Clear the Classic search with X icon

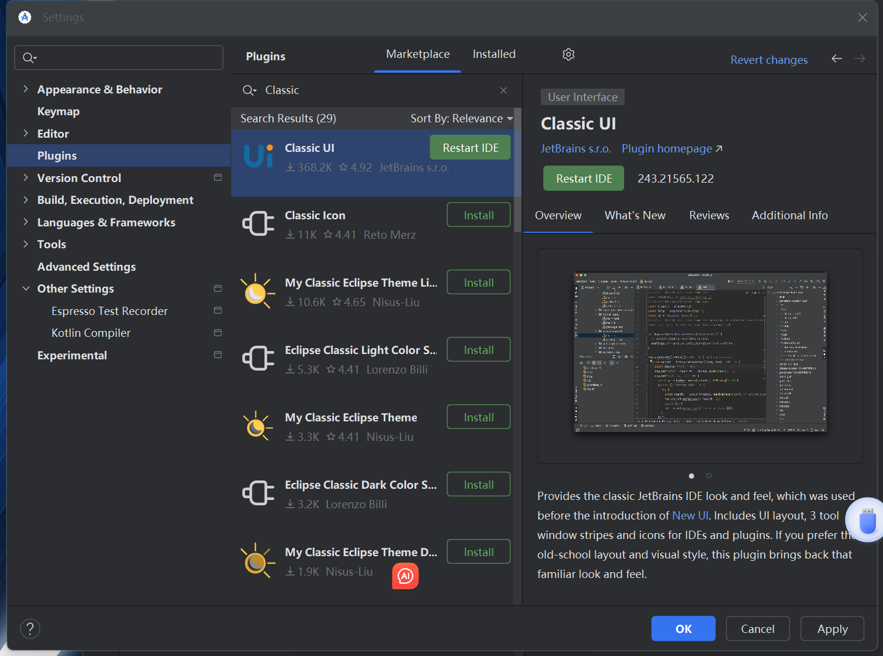[504, 90]
